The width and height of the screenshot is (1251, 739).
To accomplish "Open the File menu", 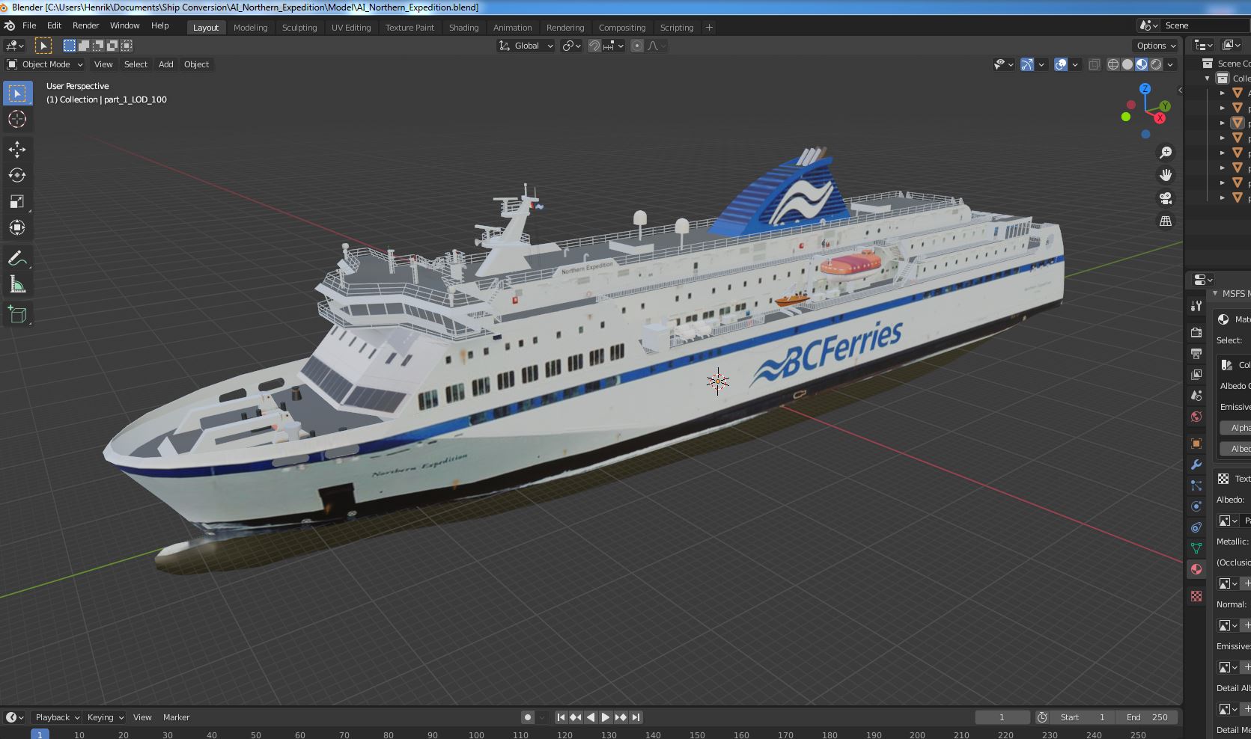I will (29, 25).
